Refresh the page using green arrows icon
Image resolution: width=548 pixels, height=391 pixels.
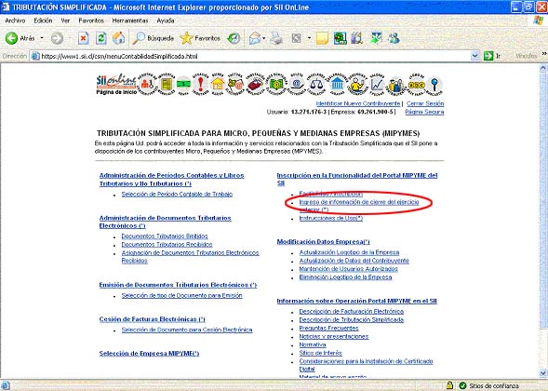coord(101,38)
